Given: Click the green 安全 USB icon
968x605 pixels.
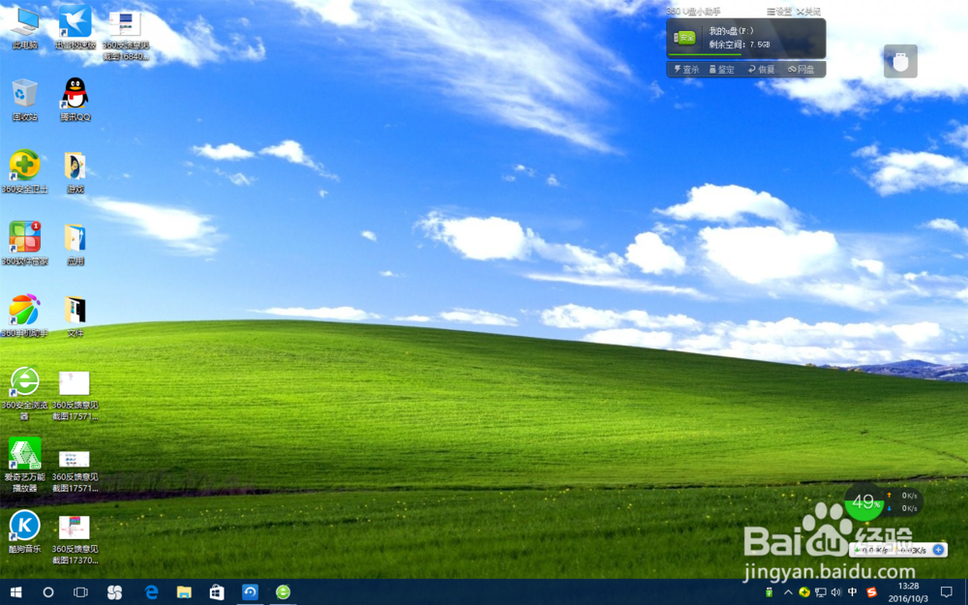Looking at the screenshot, I should tap(684, 37).
